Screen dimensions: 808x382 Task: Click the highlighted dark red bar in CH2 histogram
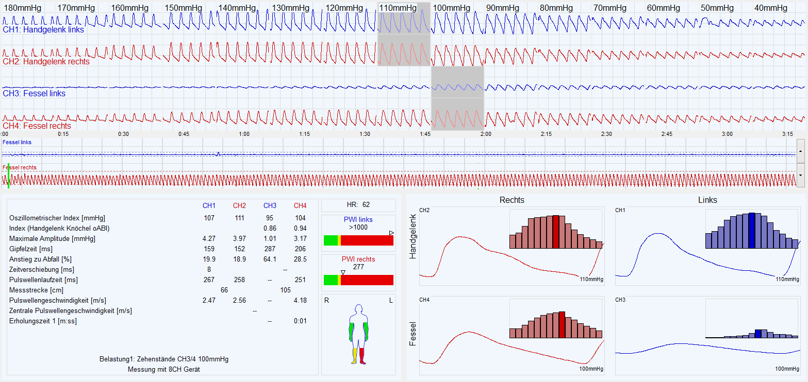pyautogui.click(x=555, y=232)
